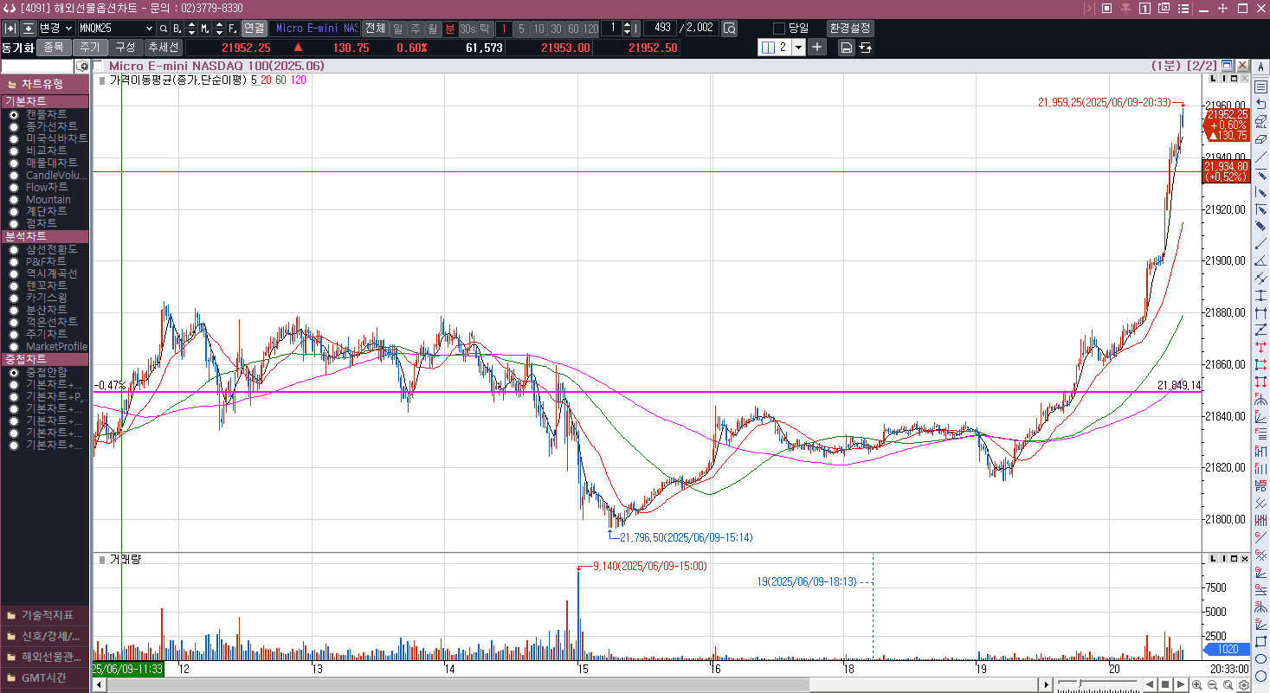Image resolution: width=1270 pixels, height=693 pixels.
Task: Select the single eraser tool
Action: point(1260,138)
